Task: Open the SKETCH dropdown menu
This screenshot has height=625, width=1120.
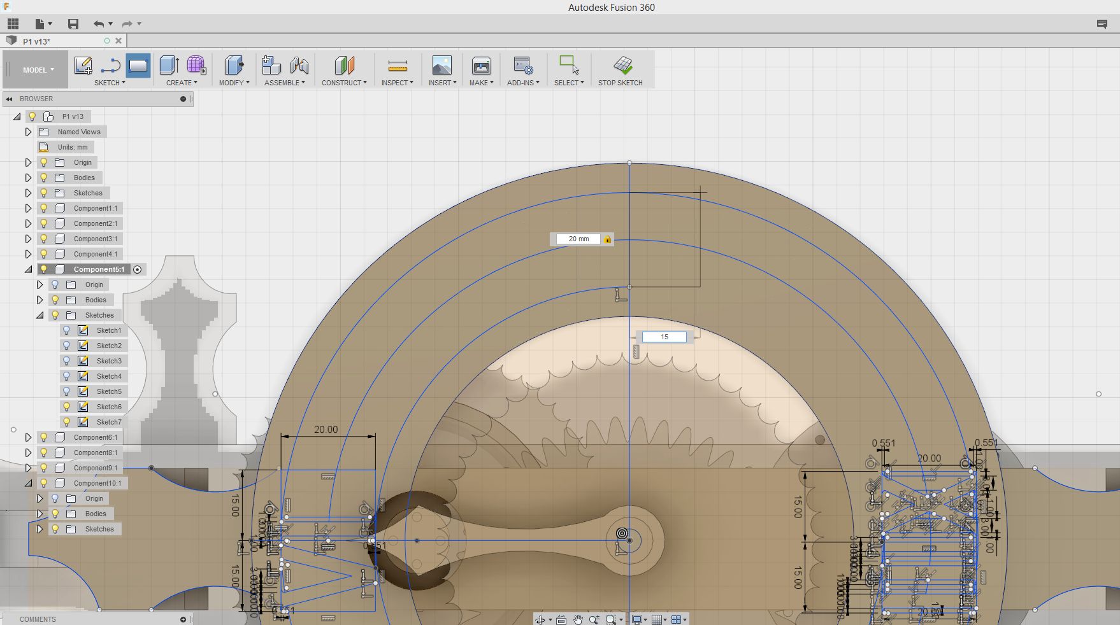Action: 110,83
